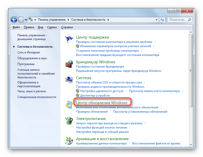
Task: Open Диспетчер устройств link
Action: click(95, 96)
